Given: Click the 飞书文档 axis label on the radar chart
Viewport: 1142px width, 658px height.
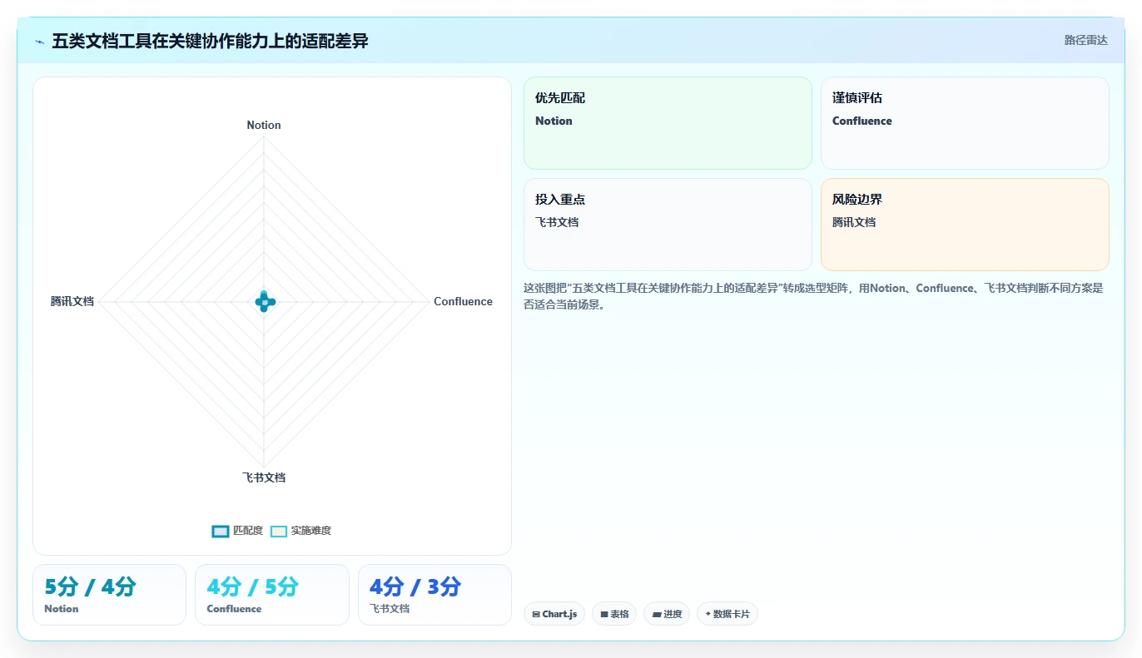Looking at the screenshot, I should (x=264, y=477).
